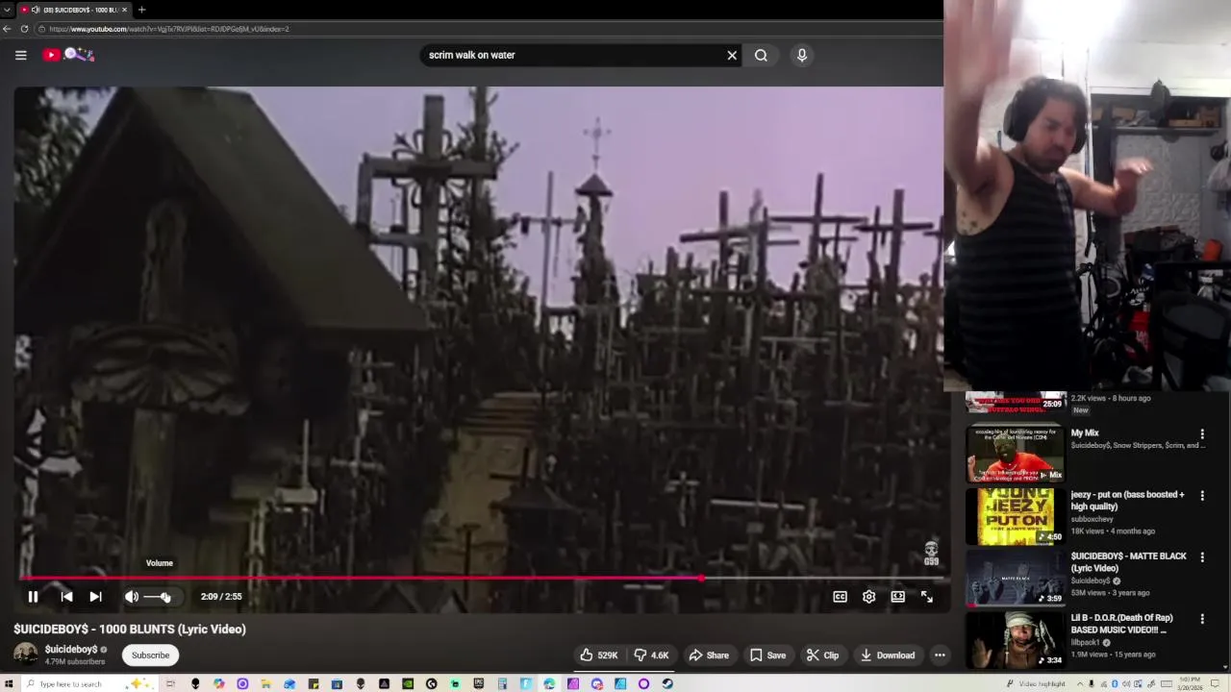The width and height of the screenshot is (1231, 692).
Task: Open YouTube hamburger guide menu
Action: coord(20,55)
